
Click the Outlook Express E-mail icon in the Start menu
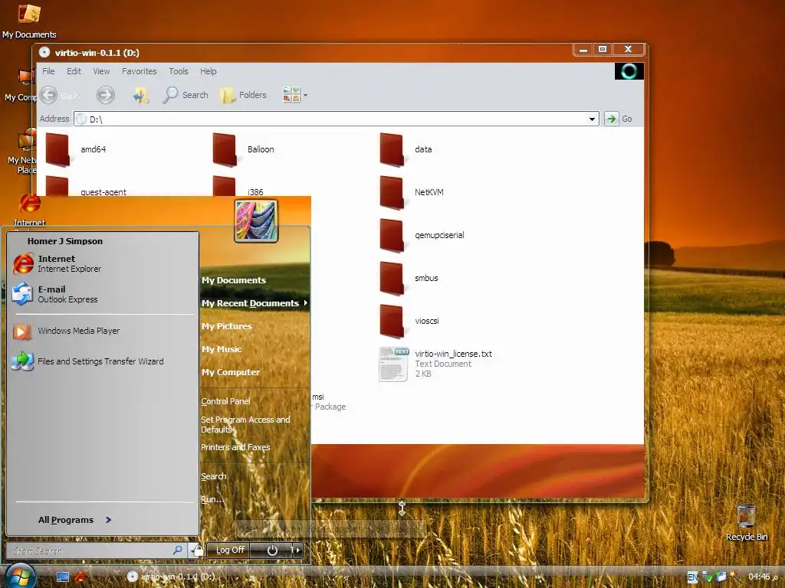pos(22,294)
